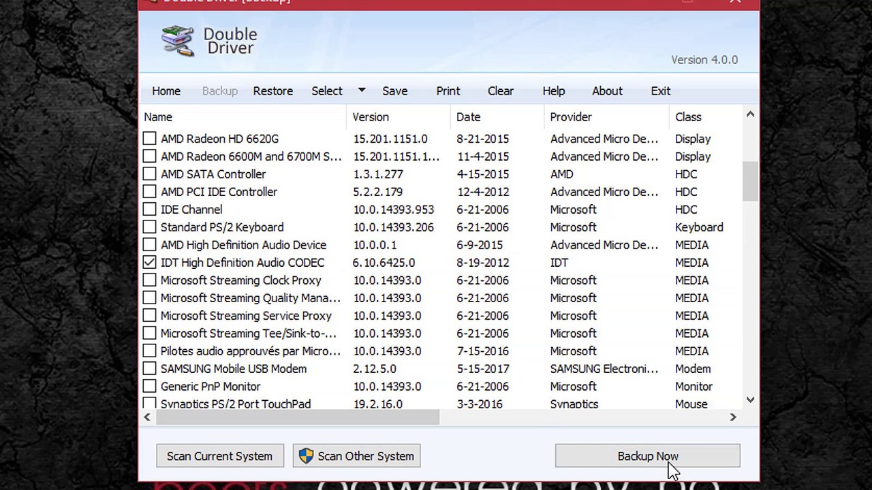Screen dimensions: 872x490
Task: Click the 'IDT' provider cell
Action: coord(559,263)
